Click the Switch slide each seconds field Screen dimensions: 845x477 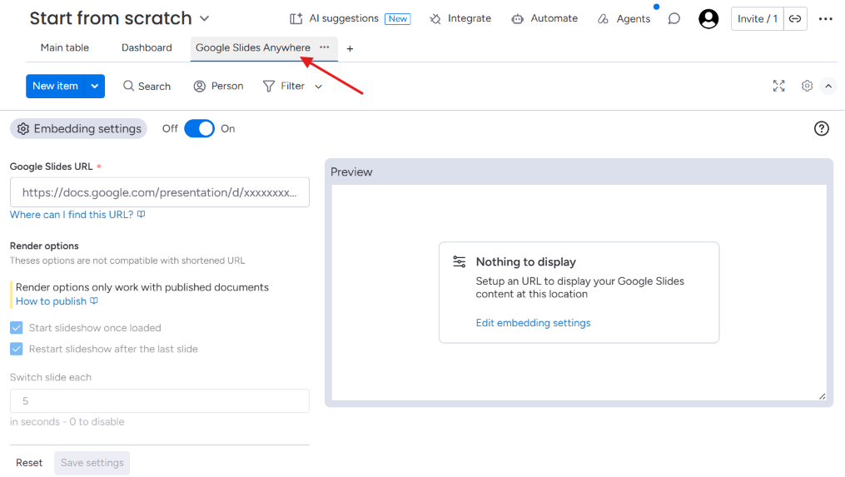[160, 401]
